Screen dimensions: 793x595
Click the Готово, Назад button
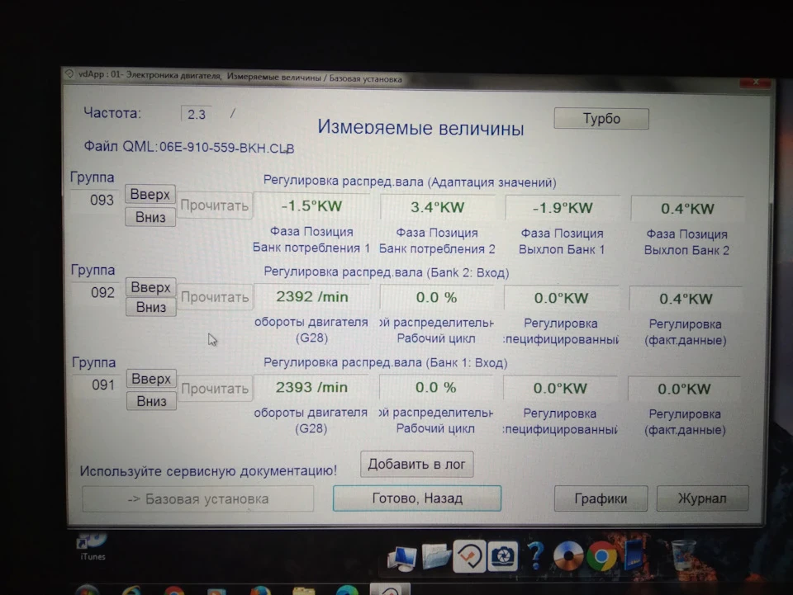click(x=417, y=498)
